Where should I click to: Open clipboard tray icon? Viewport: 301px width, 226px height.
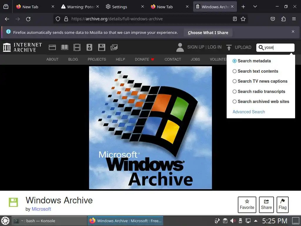(225, 221)
